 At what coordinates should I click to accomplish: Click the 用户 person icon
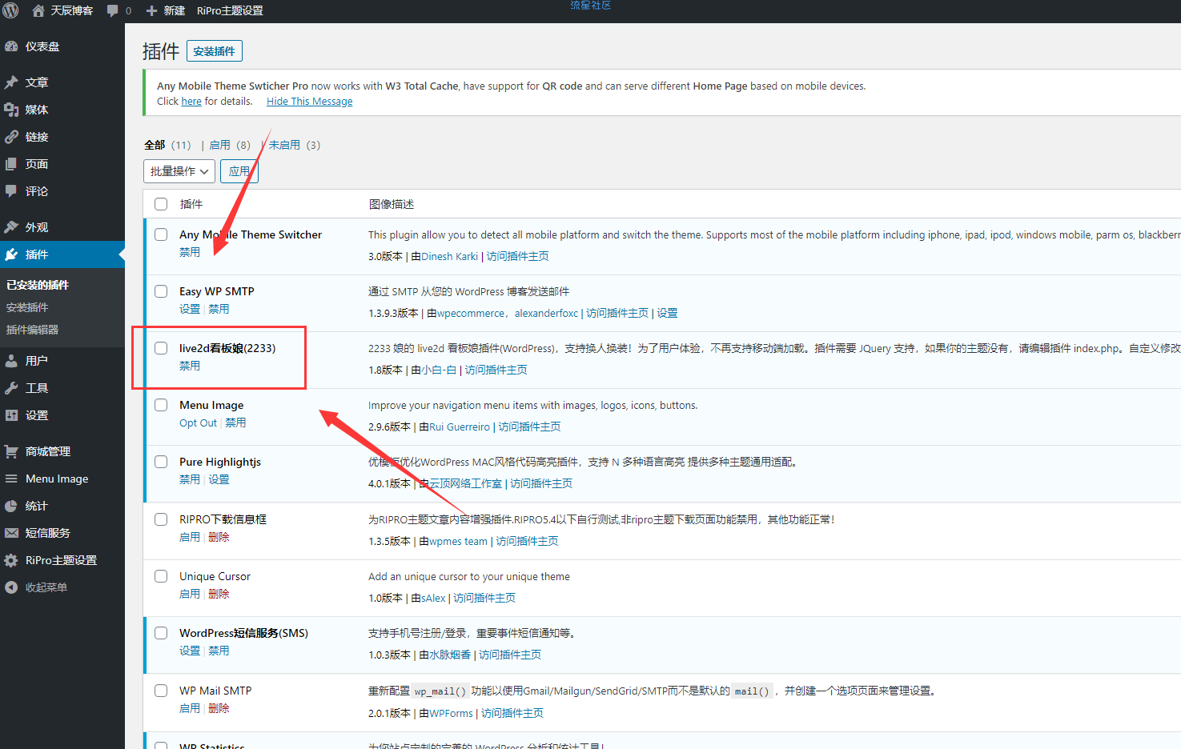(x=11, y=361)
